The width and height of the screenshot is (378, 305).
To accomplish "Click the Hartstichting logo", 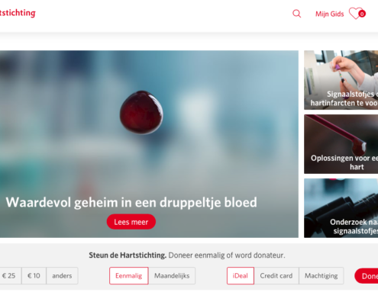I will point(18,13).
